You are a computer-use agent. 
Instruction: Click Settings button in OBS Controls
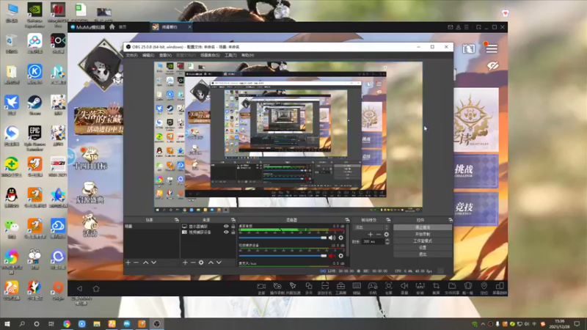coord(423,248)
